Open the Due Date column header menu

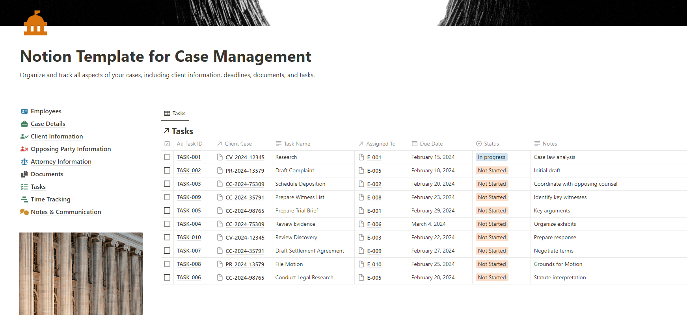click(x=427, y=144)
